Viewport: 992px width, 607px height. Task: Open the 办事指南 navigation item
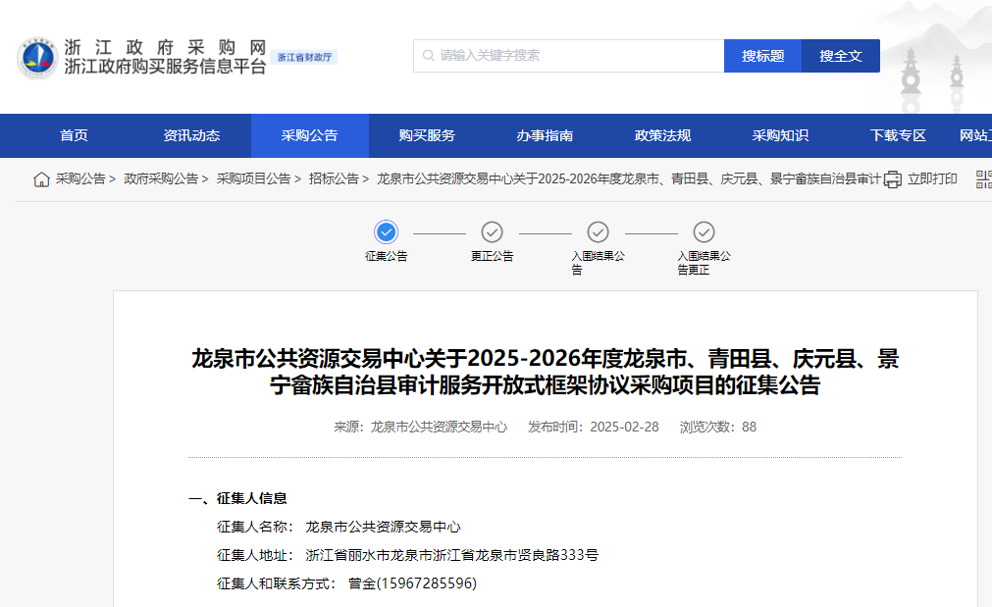(546, 135)
